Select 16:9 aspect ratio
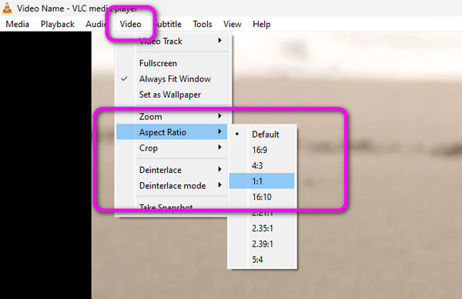The image size is (462, 299). (262, 150)
